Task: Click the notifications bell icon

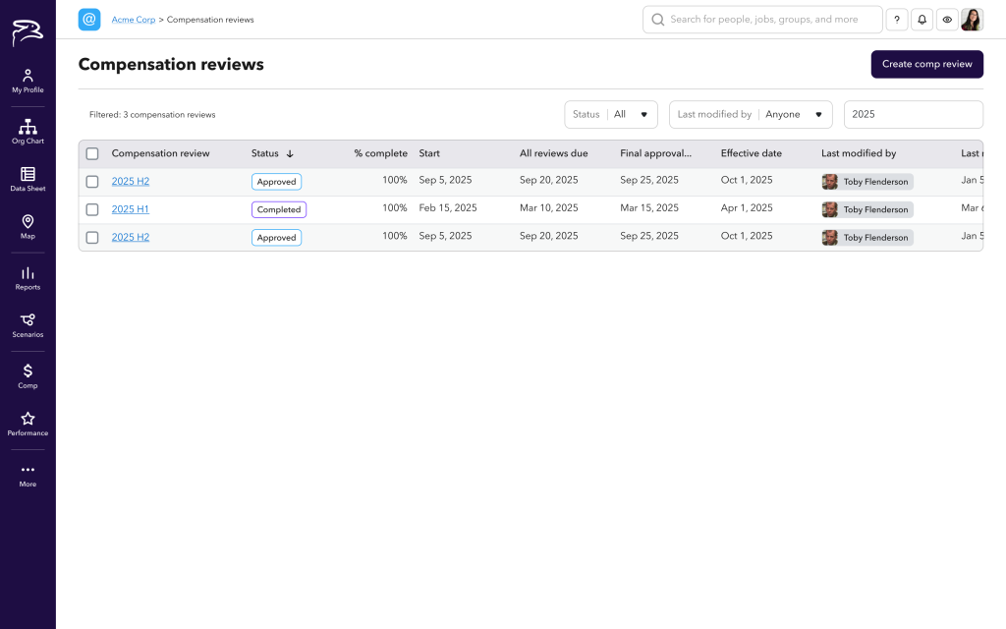Action: (922, 20)
